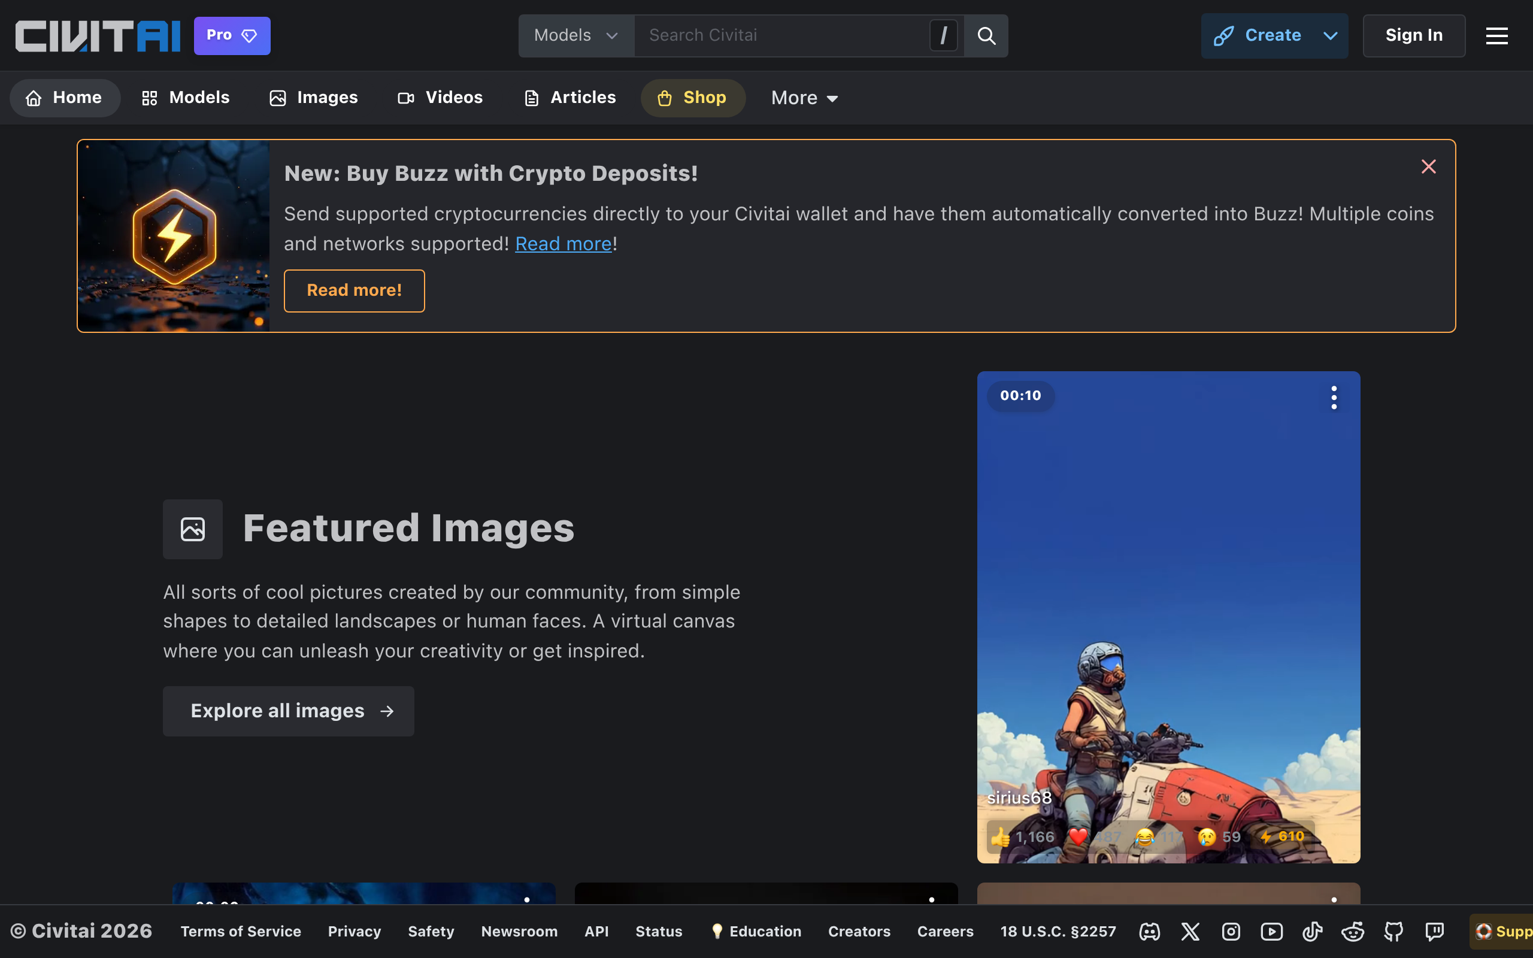Switch to the Videos tab

pyautogui.click(x=440, y=98)
